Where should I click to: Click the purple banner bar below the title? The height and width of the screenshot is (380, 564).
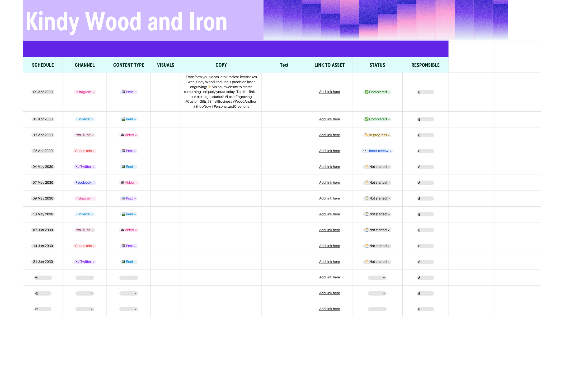[x=236, y=49]
